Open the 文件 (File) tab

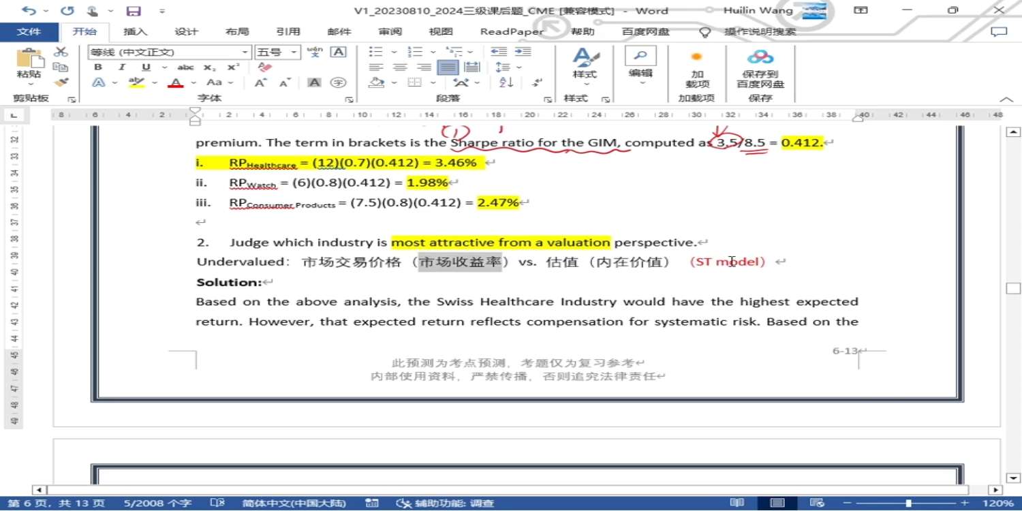[29, 32]
